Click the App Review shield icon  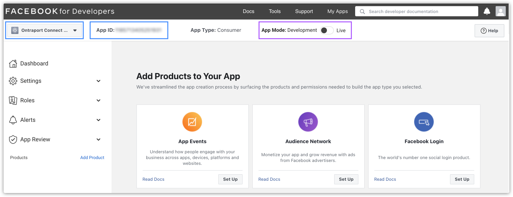(13, 140)
